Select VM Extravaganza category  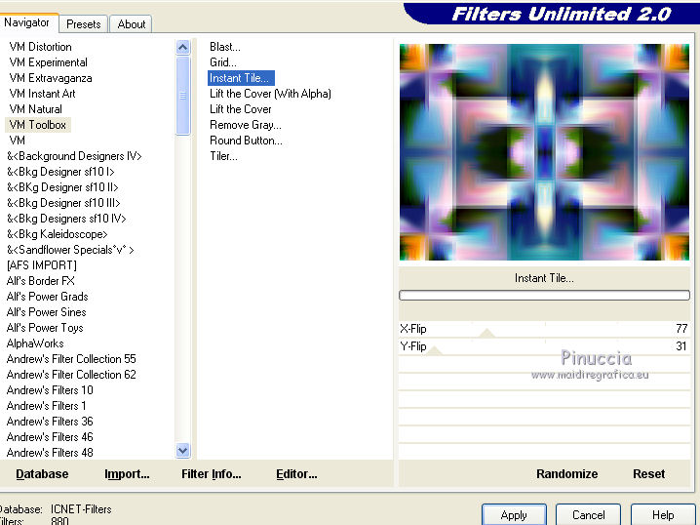pos(51,78)
